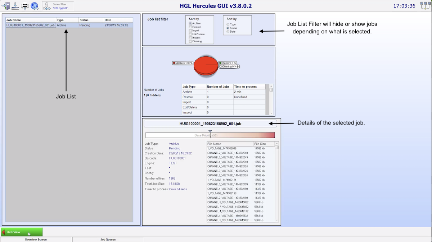Click the Job Type table column header
Image resolution: width=432 pixels, height=242 pixels.
[x=194, y=87]
